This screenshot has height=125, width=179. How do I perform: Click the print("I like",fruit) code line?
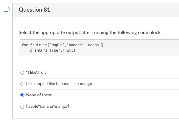[53, 50]
